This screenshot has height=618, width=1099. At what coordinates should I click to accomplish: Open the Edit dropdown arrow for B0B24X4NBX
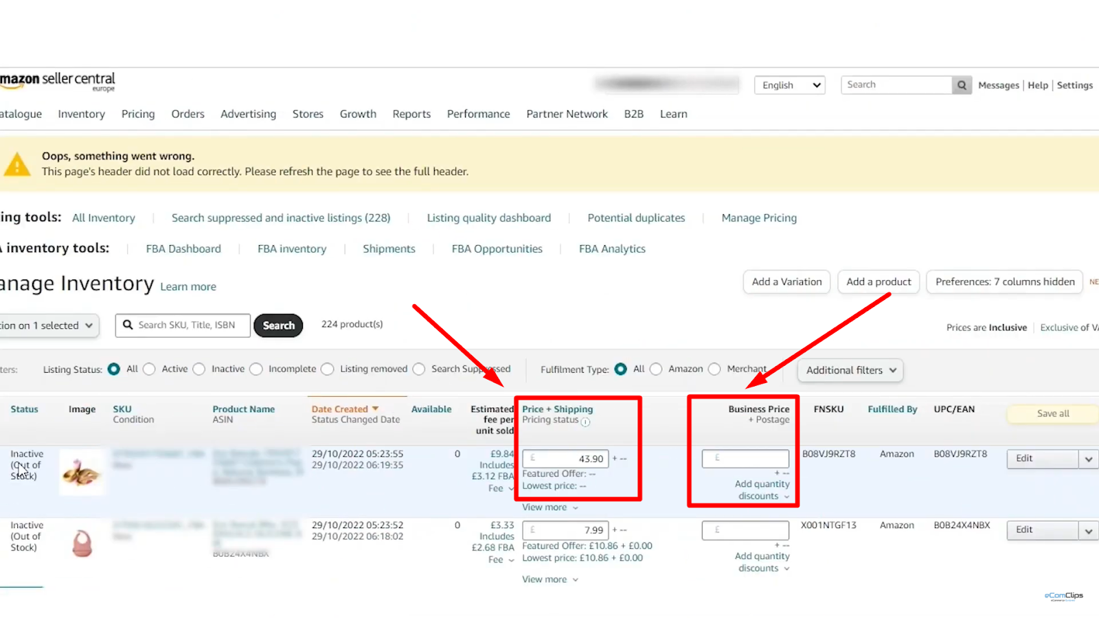(x=1089, y=530)
